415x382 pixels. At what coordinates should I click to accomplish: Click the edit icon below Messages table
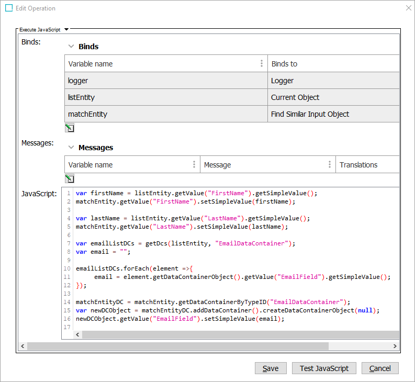click(69, 178)
